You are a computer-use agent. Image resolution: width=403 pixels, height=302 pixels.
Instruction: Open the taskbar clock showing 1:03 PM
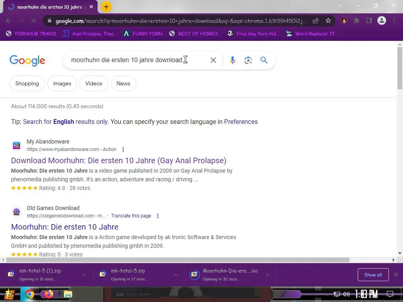(366, 294)
